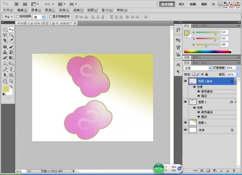Screen dimensions: 242x175
Task: Enable the 自动选择 checkbox
Action: tap(17, 17)
